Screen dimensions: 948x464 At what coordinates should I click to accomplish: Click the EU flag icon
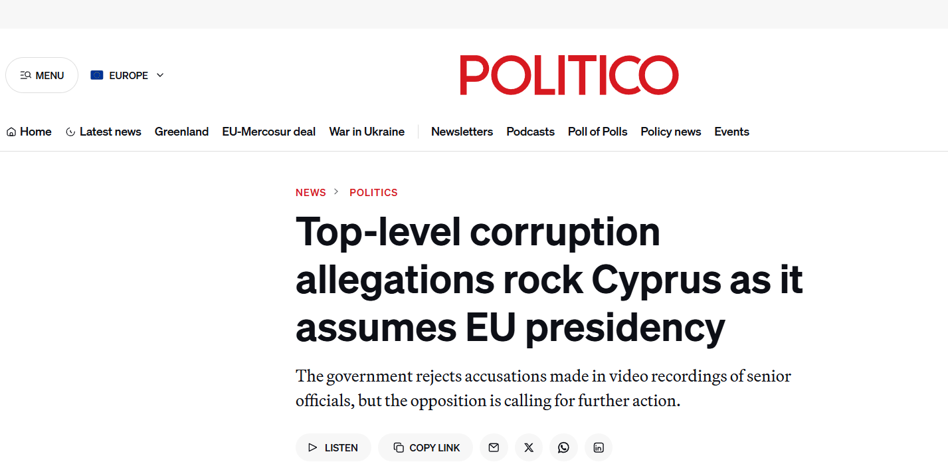pyautogui.click(x=97, y=75)
